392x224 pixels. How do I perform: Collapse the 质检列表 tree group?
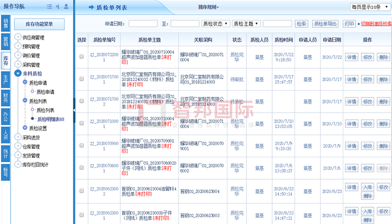25,100
